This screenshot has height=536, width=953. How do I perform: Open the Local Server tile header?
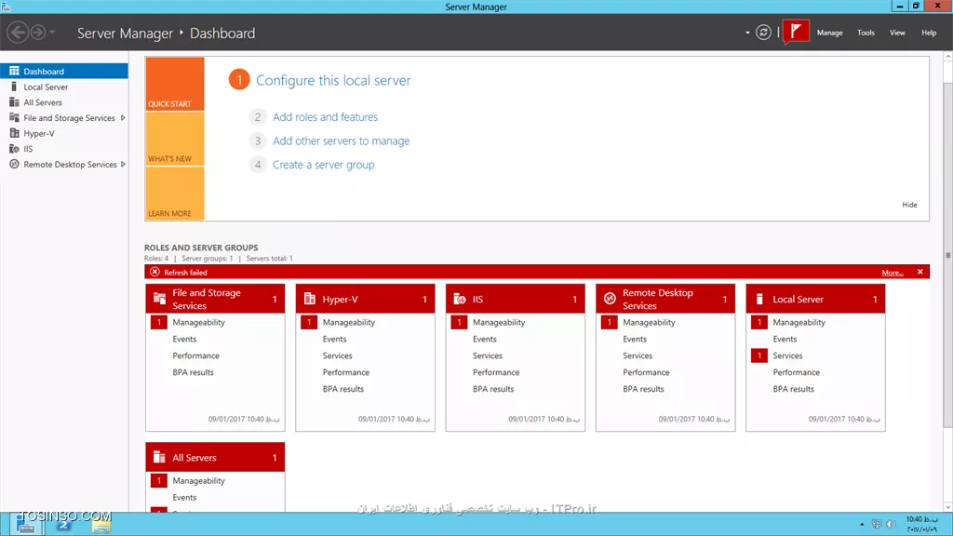815,299
